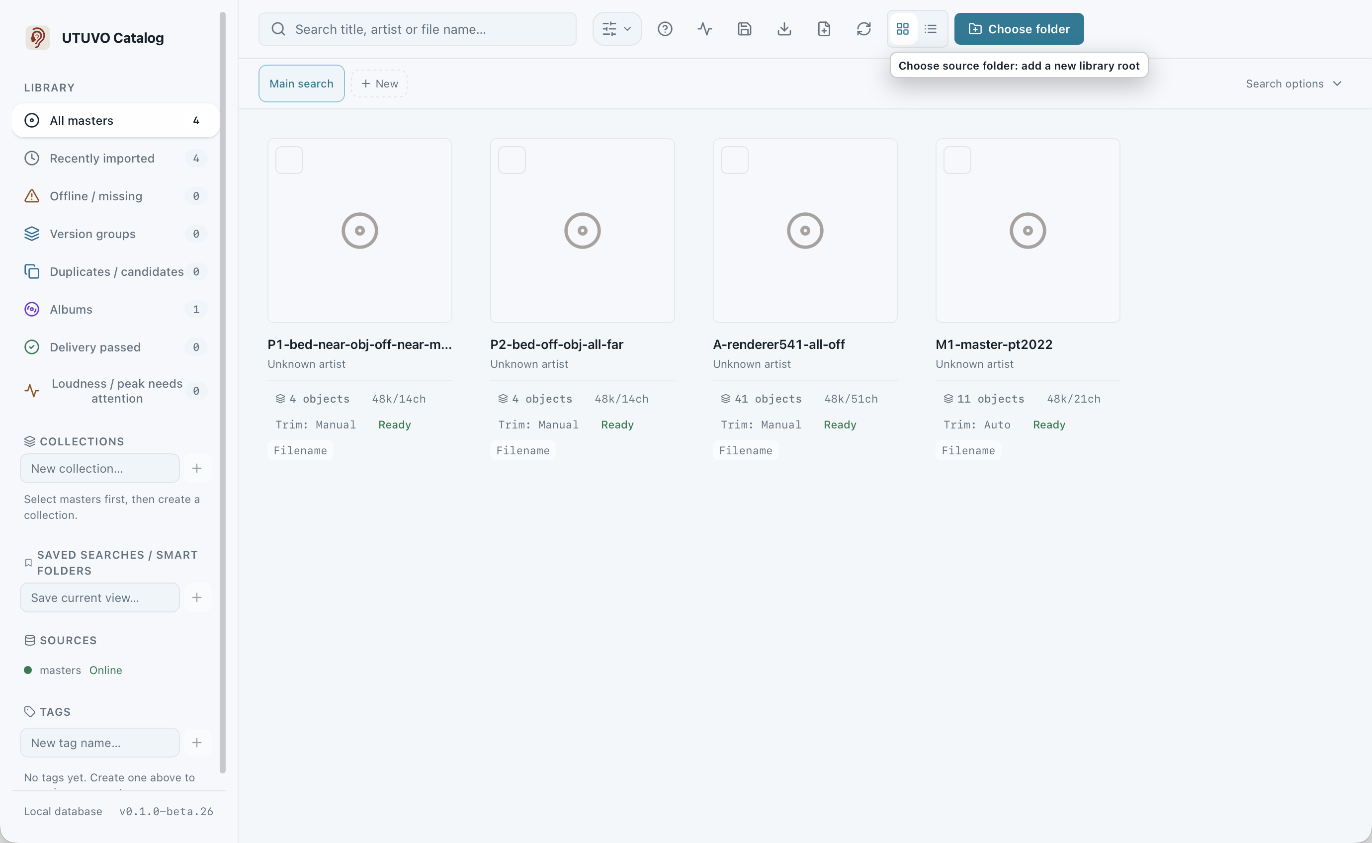
Task: Open the M1-master-pt2022 thumbnail
Action: (x=1028, y=231)
